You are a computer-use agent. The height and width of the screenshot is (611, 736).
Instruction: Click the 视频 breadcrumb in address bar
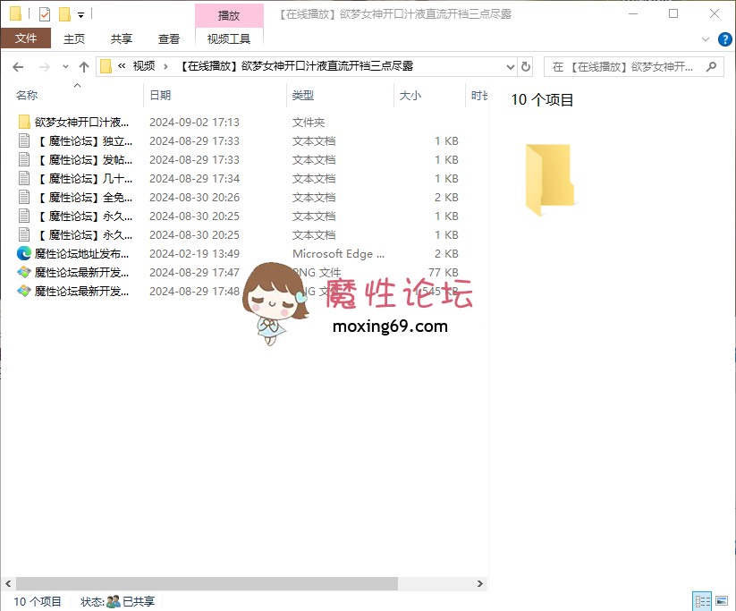(143, 66)
